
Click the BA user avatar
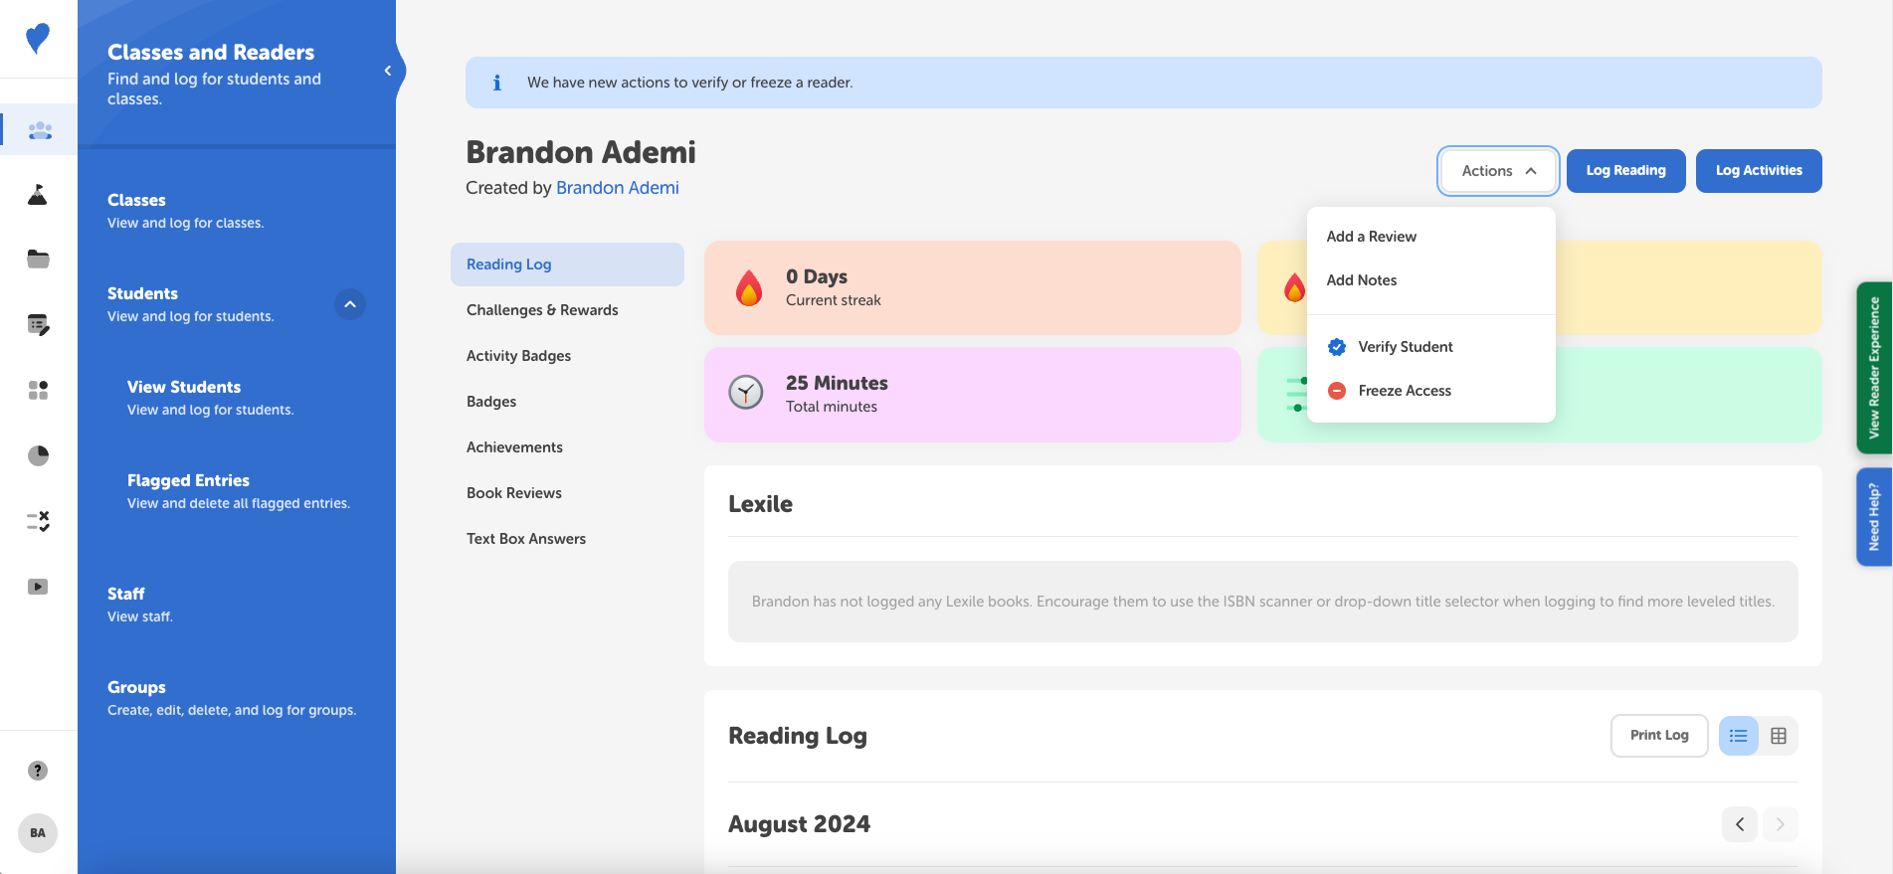(38, 833)
